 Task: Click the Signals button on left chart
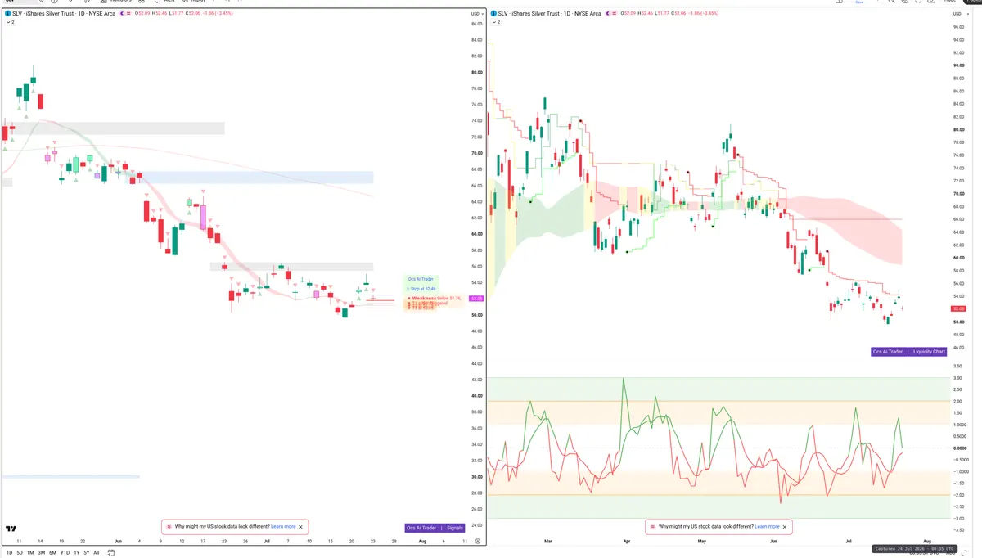(455, 528)
